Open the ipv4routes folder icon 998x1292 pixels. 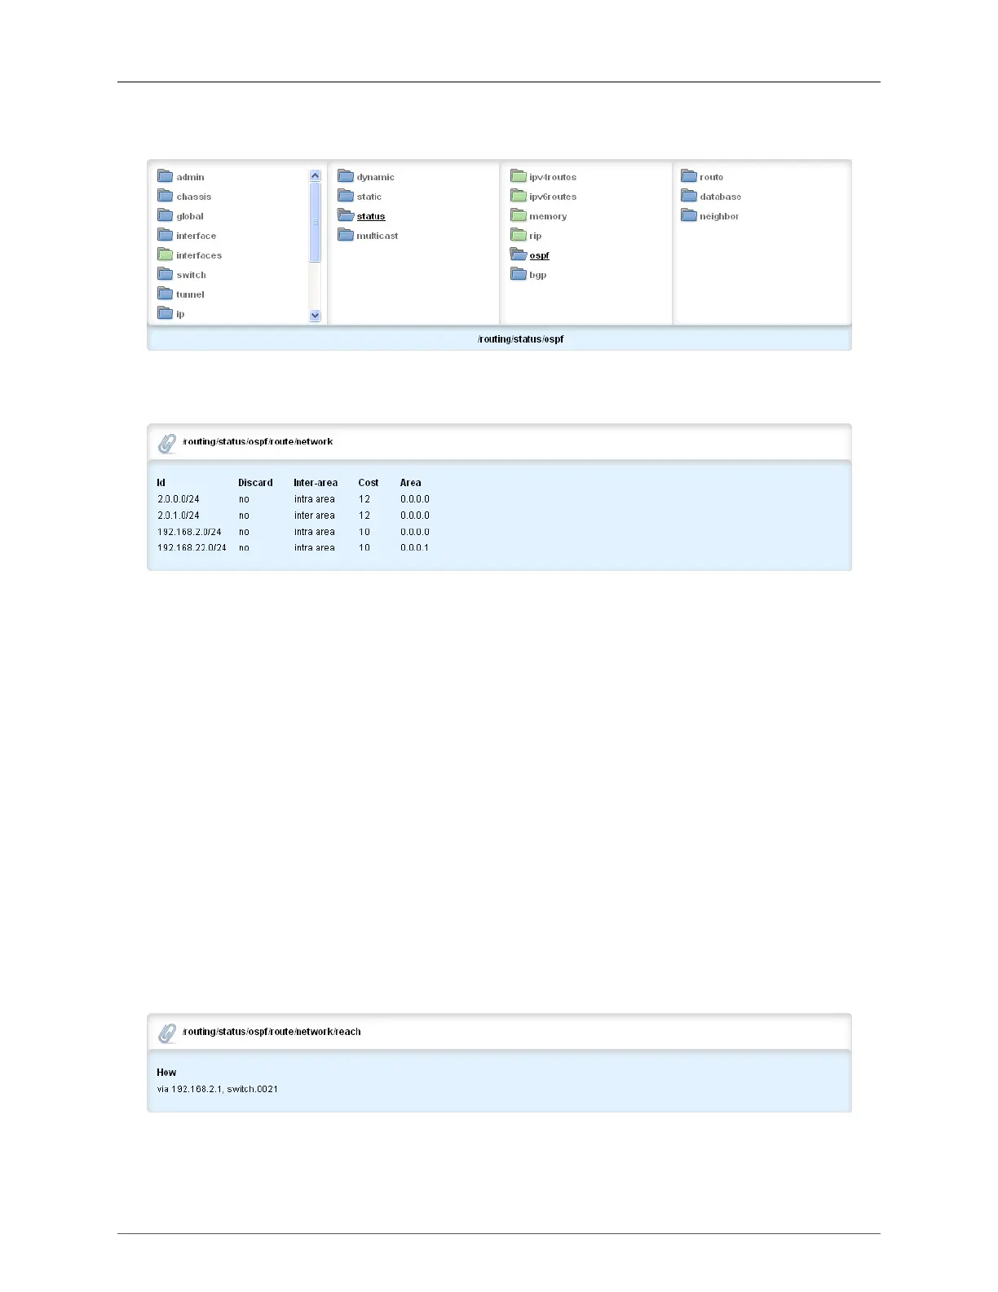[519, 176]
